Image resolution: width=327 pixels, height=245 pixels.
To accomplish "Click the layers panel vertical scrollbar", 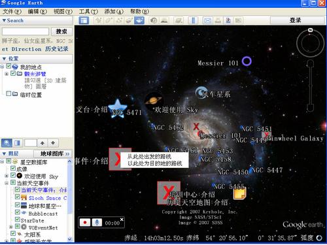I will click(x=70, y=201).
